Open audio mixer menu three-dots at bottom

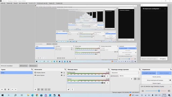72,89
